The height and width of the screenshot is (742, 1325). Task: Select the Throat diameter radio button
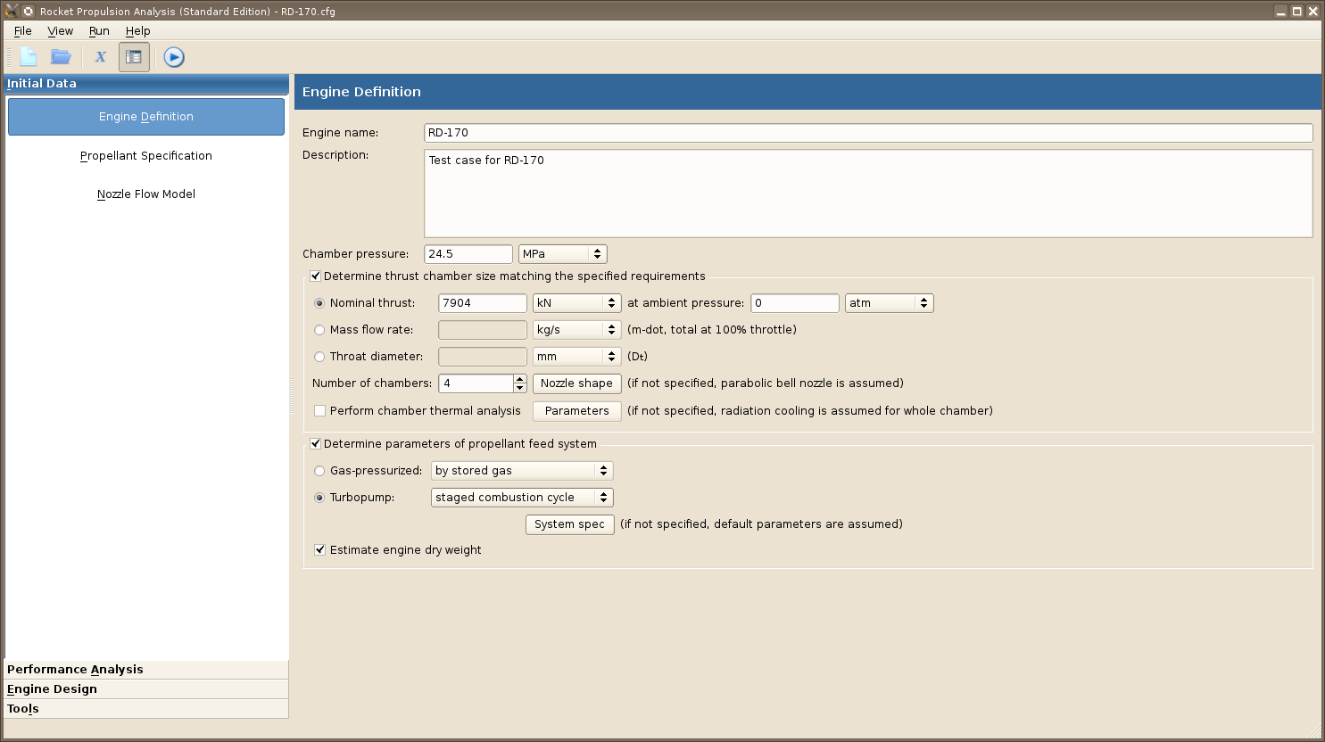[319, 357]
